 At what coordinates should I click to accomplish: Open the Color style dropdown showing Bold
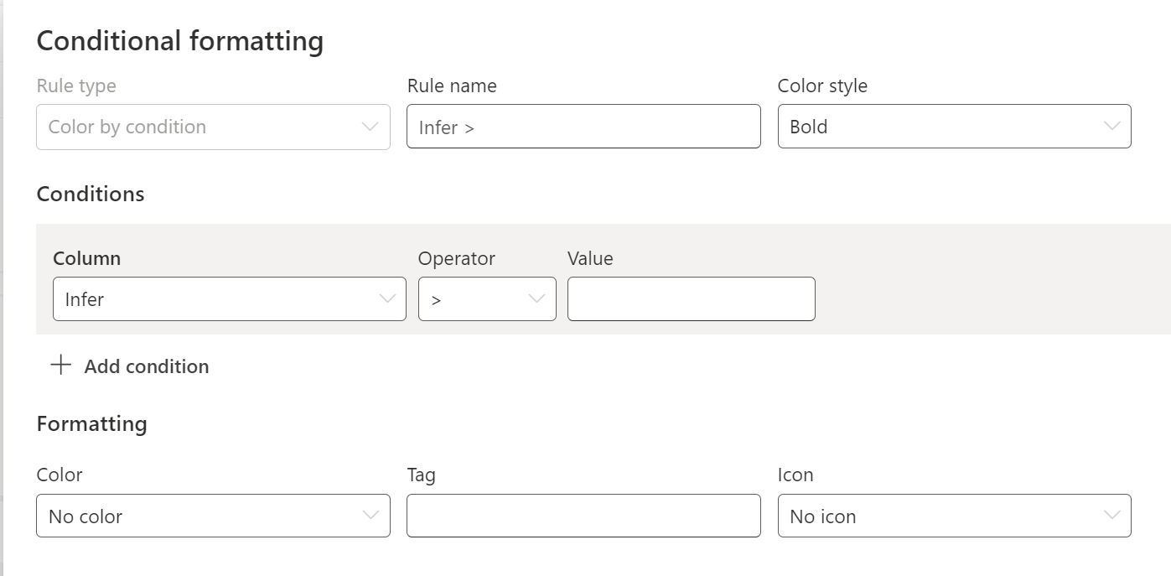(x=954, y=127)
